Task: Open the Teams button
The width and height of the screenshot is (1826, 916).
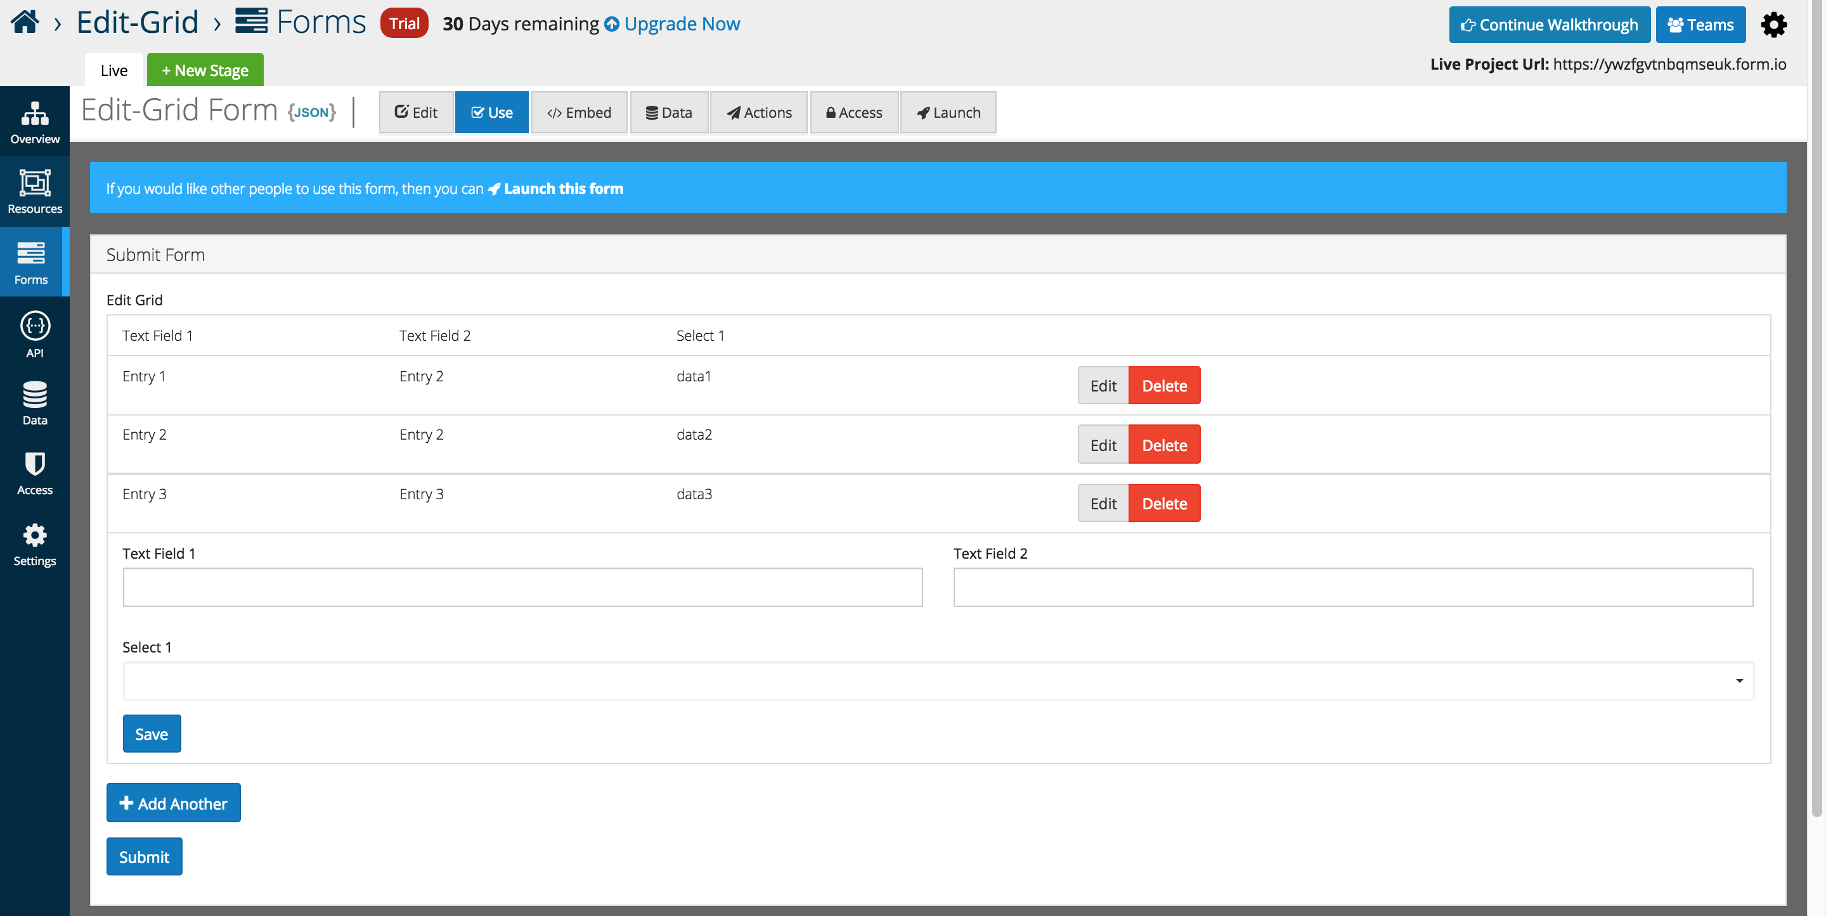Action: point(1700,25)
